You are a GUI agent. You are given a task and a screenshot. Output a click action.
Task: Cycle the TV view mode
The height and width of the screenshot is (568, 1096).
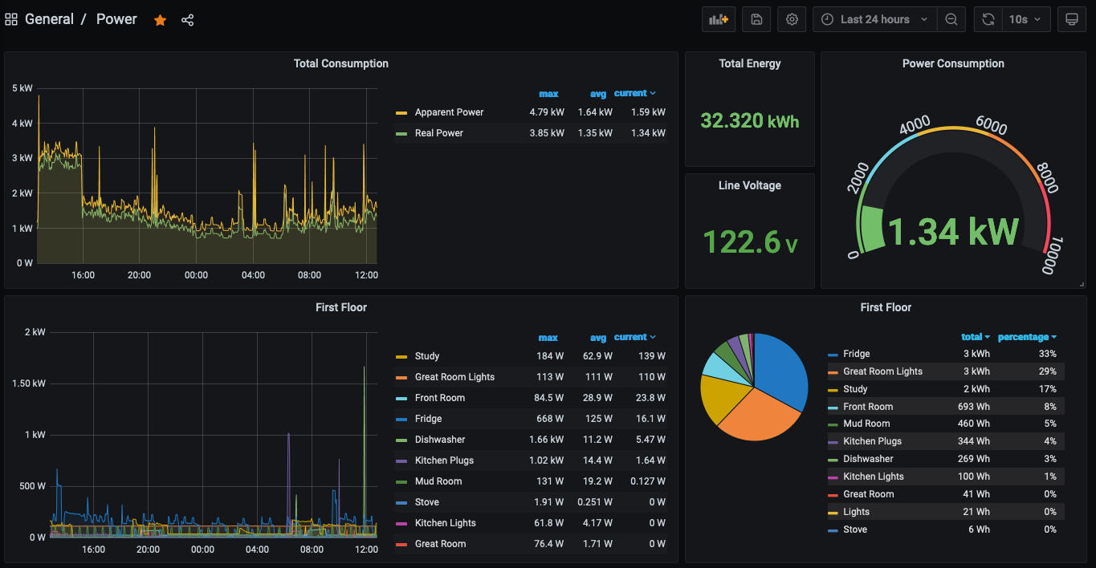1071,19
